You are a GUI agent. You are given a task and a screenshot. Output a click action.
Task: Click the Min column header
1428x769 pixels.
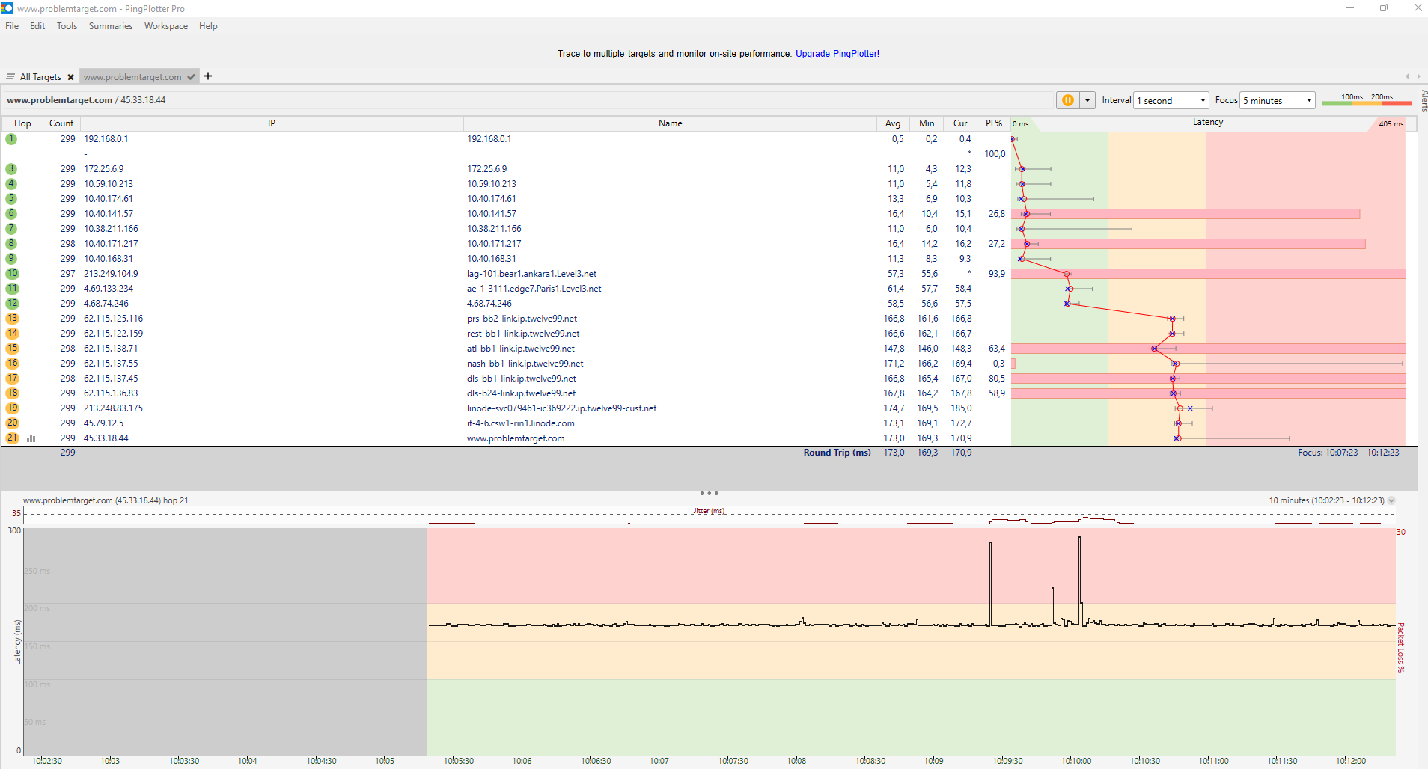pos(927,123)
